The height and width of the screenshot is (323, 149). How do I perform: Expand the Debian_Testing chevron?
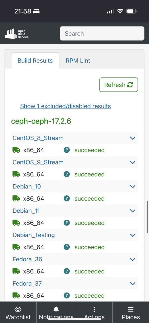pos(133,235)
